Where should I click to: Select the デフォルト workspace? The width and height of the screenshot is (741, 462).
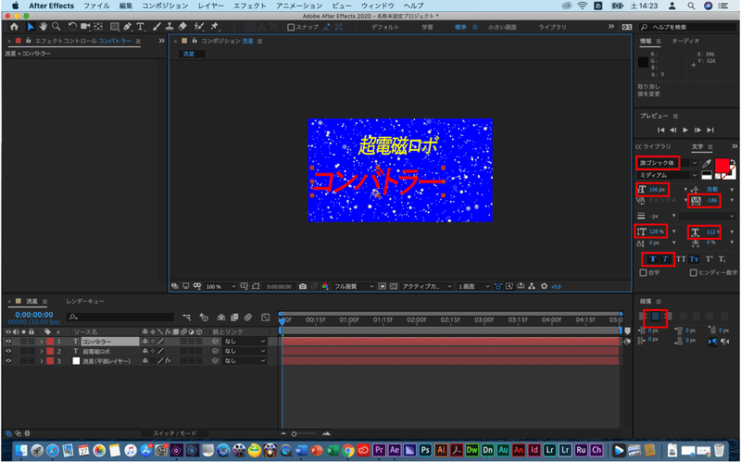coord(384,28)
